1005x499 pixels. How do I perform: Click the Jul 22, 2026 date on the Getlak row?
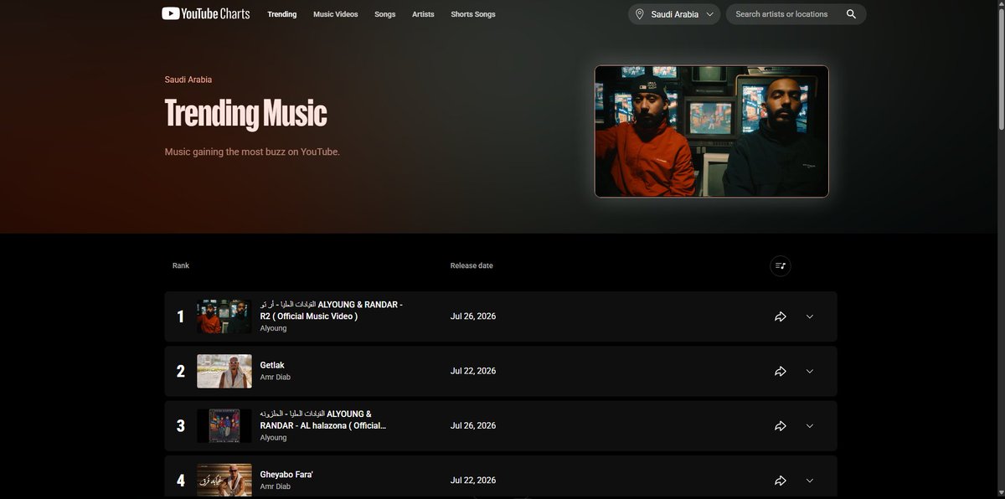click(473, 371)
